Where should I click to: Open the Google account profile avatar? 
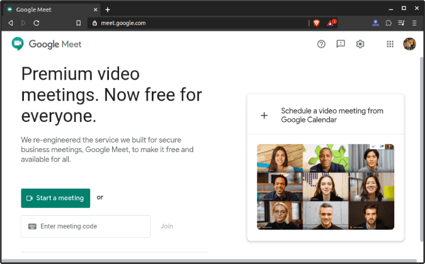coord(409,44)
